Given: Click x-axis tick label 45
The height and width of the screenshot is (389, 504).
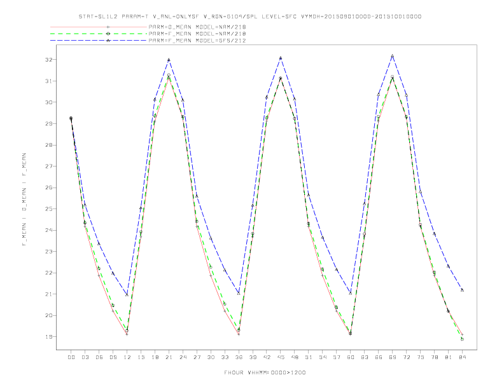Looking at the screenshot, I should [281, 357].
